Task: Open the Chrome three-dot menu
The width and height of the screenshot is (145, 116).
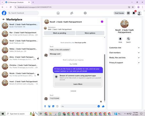Action: [142, 7]
